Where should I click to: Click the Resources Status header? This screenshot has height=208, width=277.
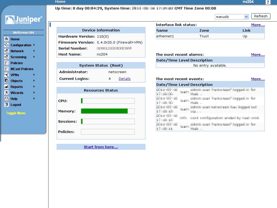[101, 91]
